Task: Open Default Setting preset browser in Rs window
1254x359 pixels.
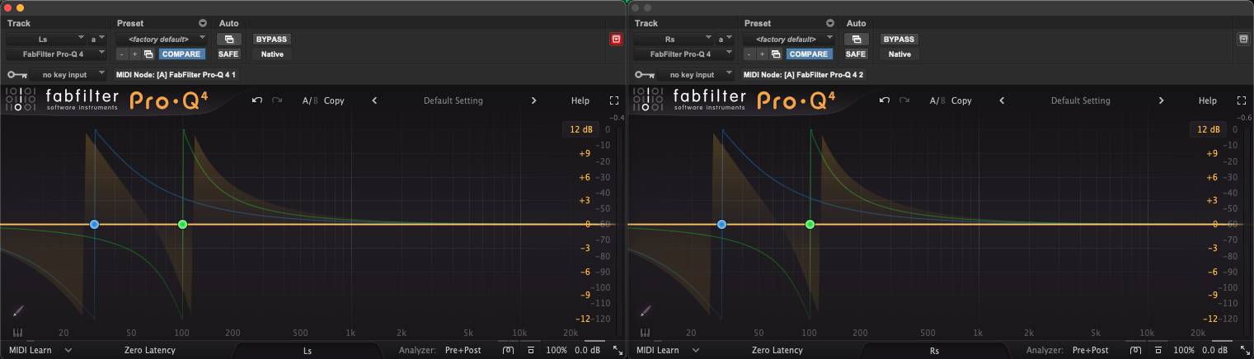Action: [1081, 100]
